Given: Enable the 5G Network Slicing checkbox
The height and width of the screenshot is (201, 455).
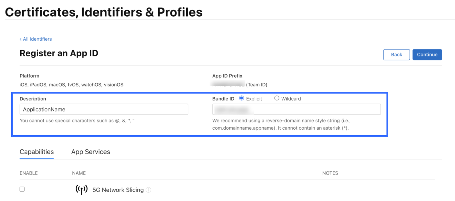Looking at the screenshot, I should tap(22, 189).
